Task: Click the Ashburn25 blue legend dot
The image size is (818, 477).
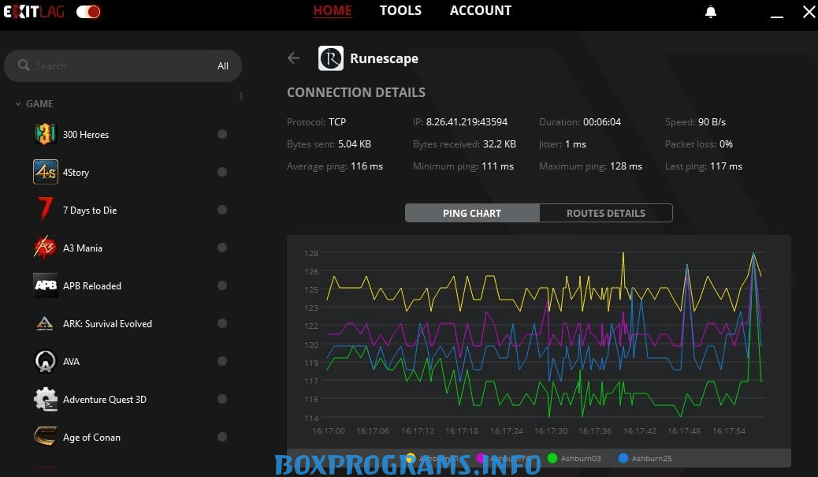Action: pos(623,458)
